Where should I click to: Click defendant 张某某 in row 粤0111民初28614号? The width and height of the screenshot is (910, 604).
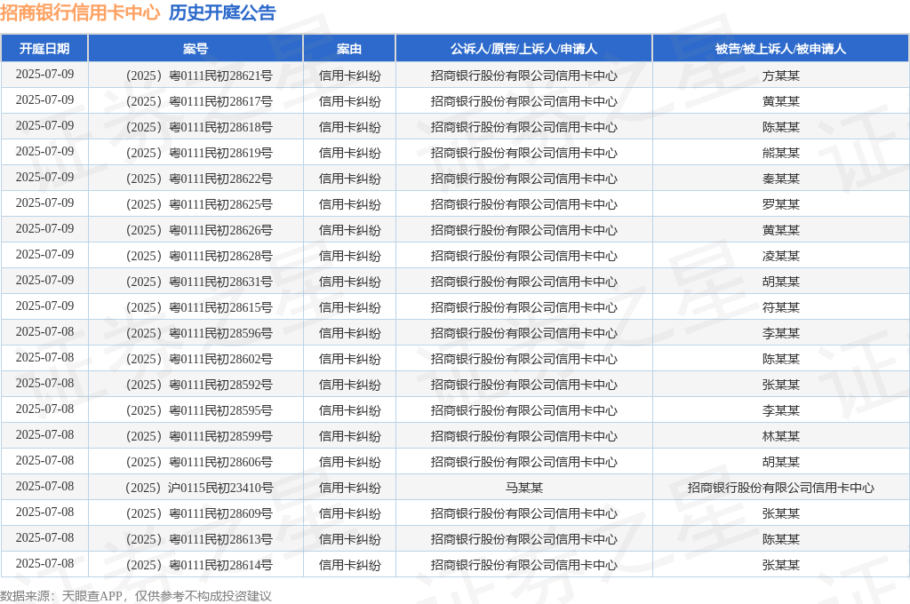(x=780, y=565)
